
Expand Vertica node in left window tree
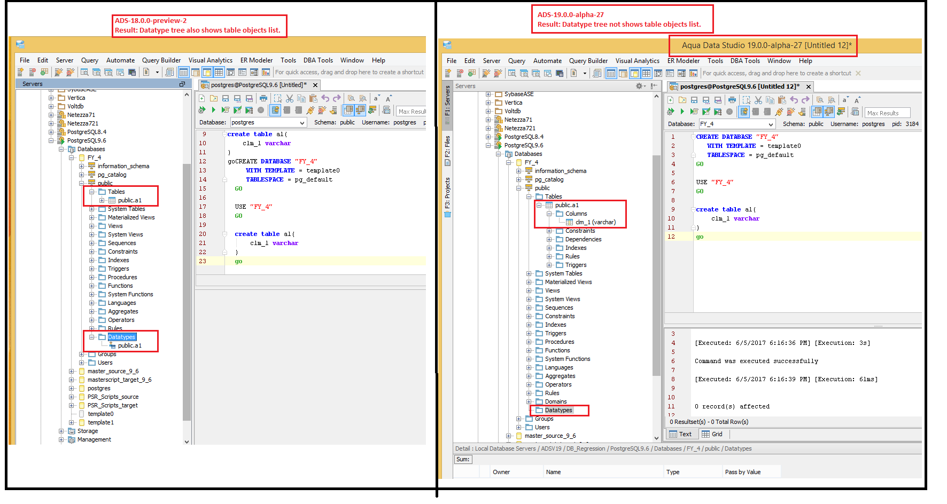click(51, 98)
